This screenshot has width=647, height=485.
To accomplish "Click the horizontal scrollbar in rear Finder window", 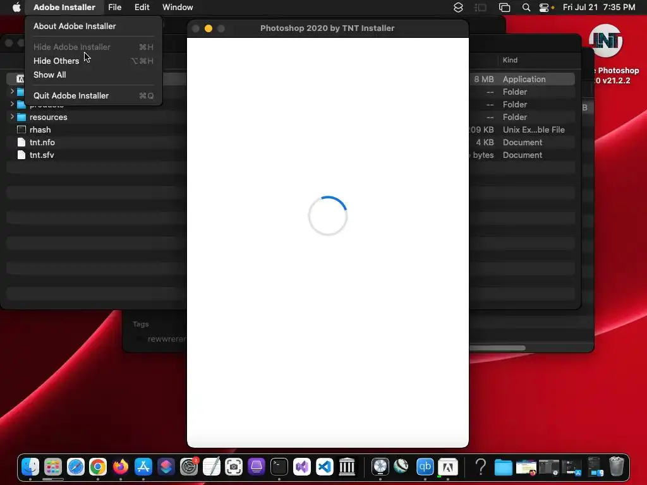I will [x=497, y=348].
